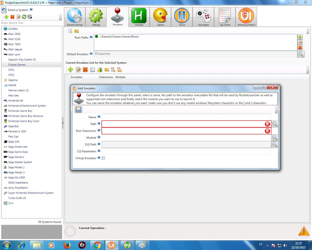
Task: Select Daphne in the systems list
Action: 13,80
